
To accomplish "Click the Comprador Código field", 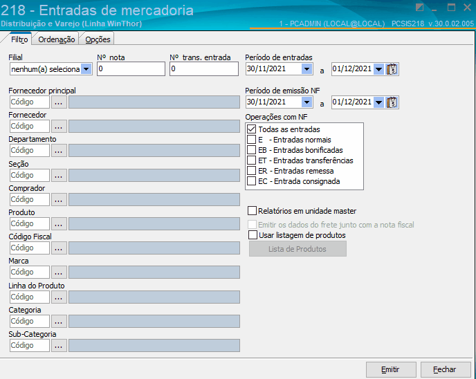I will click(x=30, y=200).
